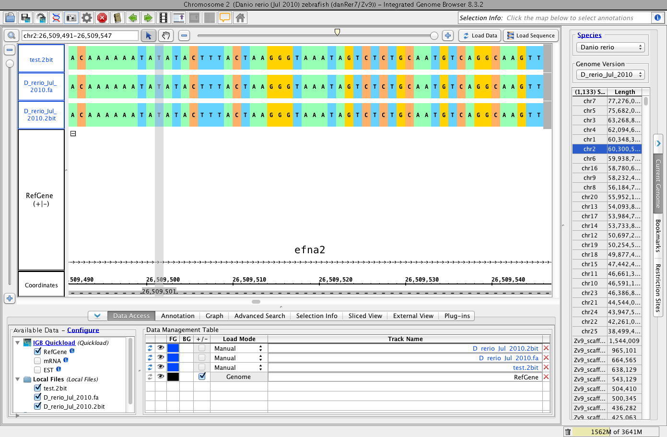
Task: Click the magnifier search icon by coordinates
Action: point(12,35)
